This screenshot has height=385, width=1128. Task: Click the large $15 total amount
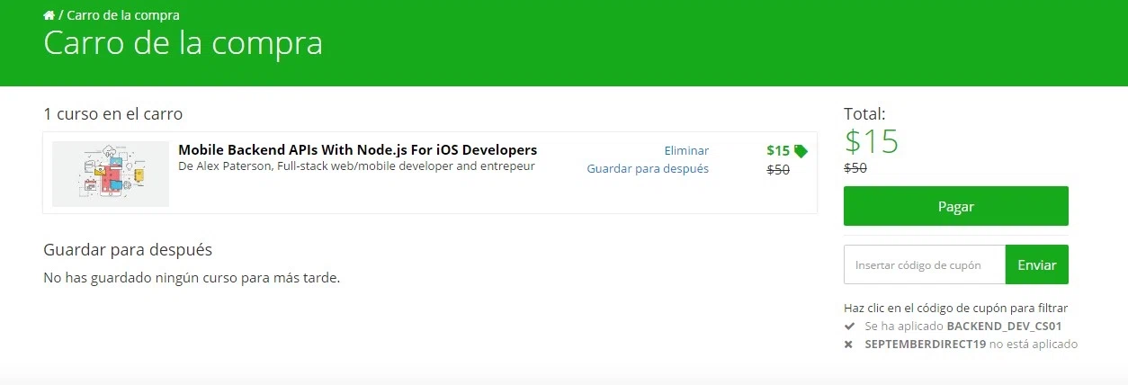click(872, 141)
